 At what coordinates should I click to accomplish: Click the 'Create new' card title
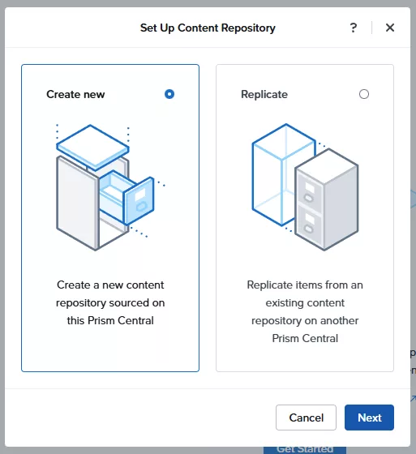(x=75, y=94)
